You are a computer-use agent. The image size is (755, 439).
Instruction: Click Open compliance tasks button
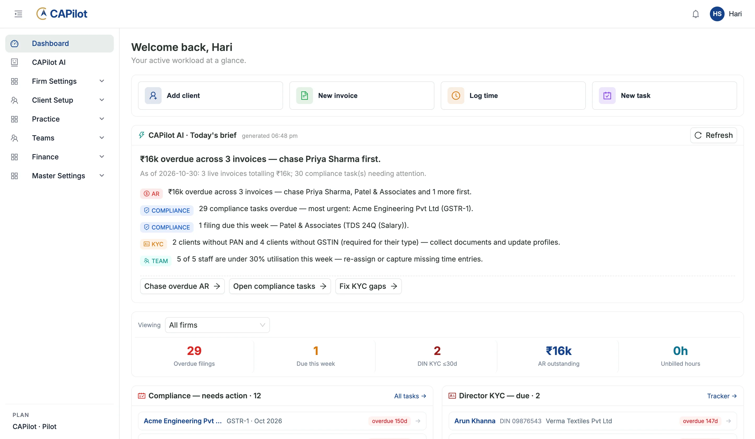[280, 286]
